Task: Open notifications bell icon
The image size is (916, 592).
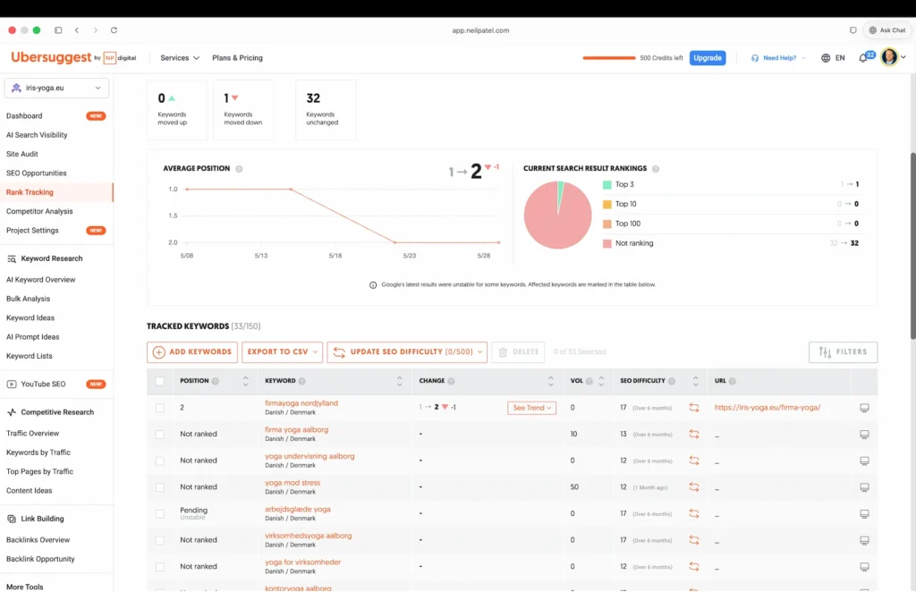Action: 863,58
